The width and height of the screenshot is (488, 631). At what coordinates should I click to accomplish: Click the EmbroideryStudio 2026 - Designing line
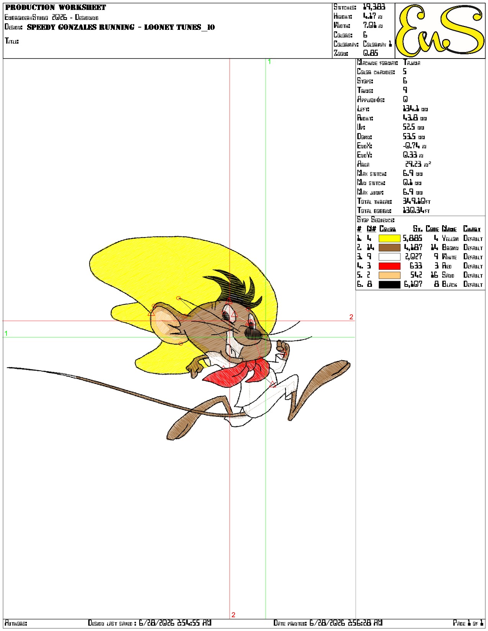click(x=51, y=17)
